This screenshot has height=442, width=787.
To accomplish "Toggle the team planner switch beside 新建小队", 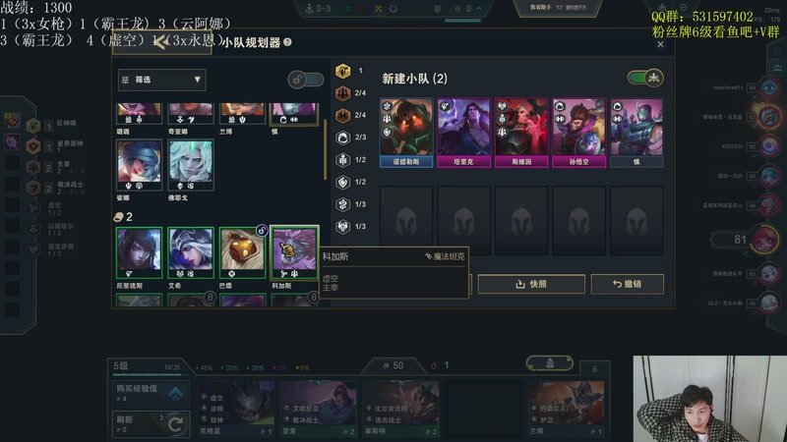I will (645, 78).
